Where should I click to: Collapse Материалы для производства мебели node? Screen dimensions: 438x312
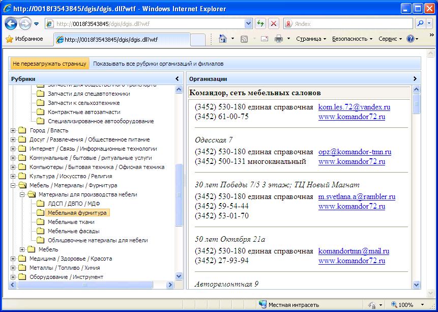[x=22, y=194]
